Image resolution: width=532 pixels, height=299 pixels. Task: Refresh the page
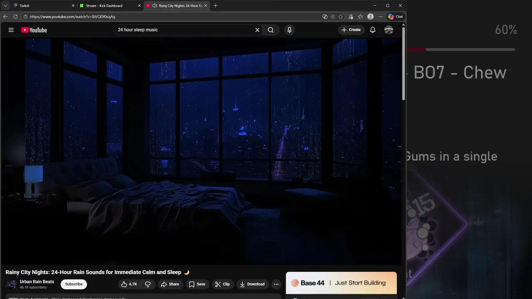click(15, 17)
